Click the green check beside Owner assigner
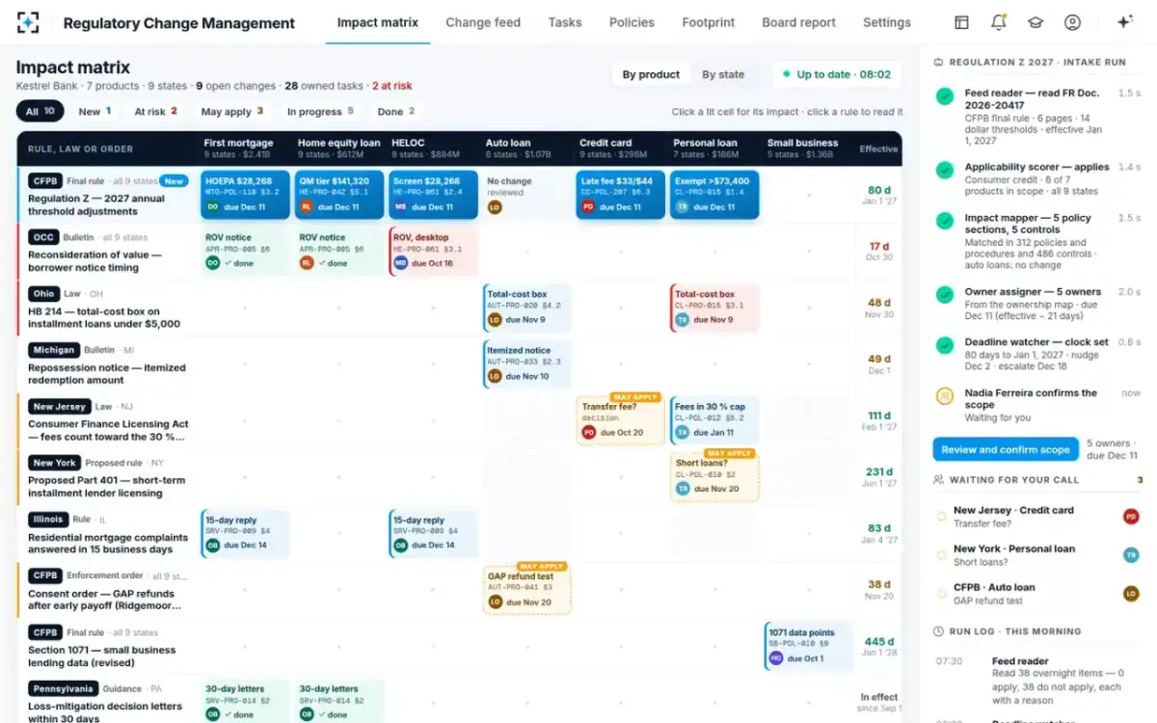This screenshot has width=1157, height=723. point(945,293)
